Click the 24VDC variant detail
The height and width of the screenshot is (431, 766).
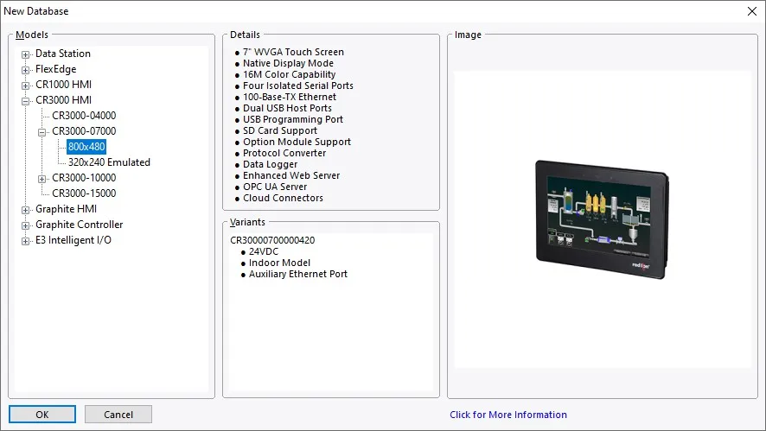click(x=264, y=251)
